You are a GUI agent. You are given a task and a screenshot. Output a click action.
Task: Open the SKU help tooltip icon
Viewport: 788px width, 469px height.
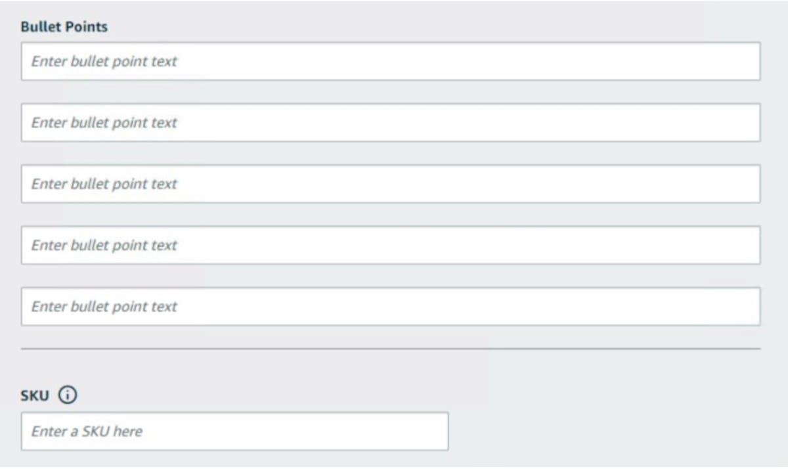tap(68, 395)
